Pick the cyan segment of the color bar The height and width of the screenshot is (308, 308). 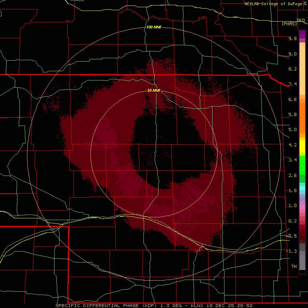[302, 188]
